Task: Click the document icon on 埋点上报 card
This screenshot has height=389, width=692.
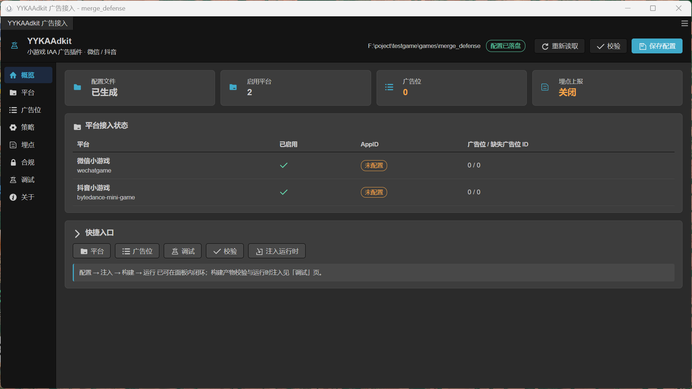Action: coord(545,87)
